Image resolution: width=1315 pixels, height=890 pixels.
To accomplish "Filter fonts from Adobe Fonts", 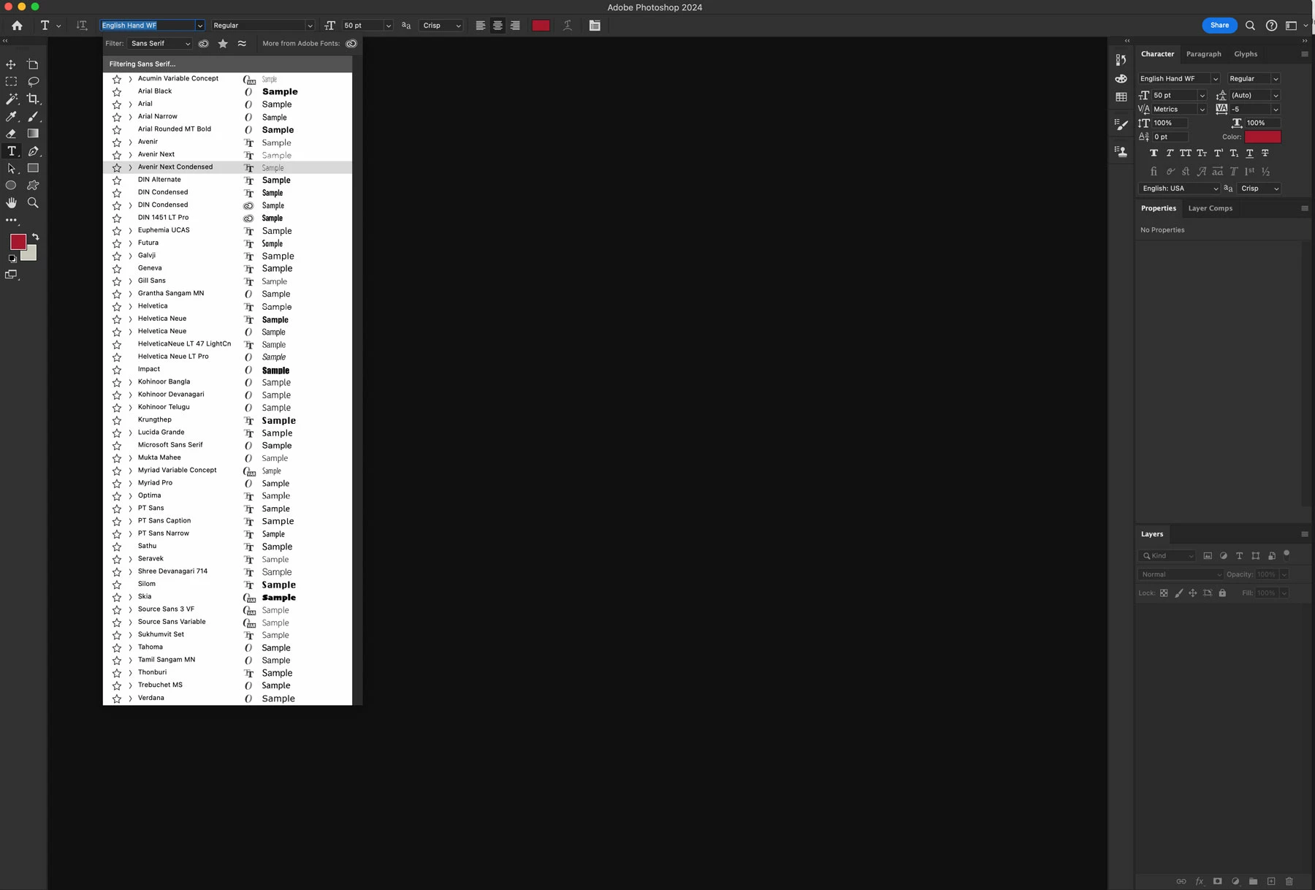I will point(204,44).
